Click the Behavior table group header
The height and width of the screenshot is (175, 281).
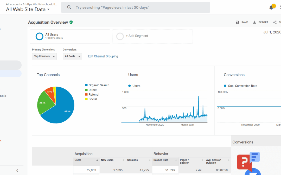(161, 154)
